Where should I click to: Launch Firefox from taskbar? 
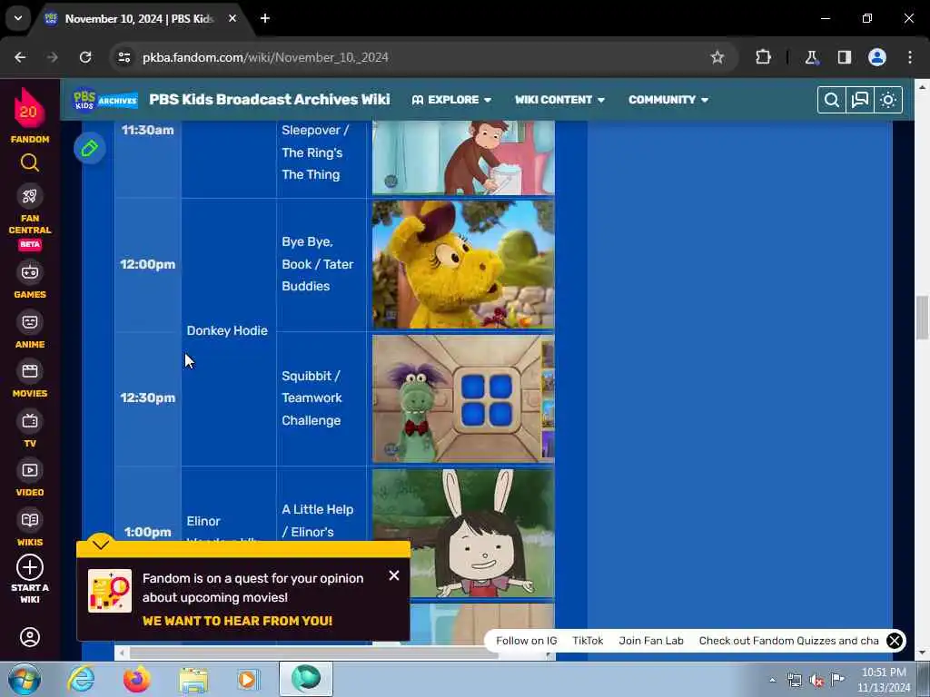137,679
